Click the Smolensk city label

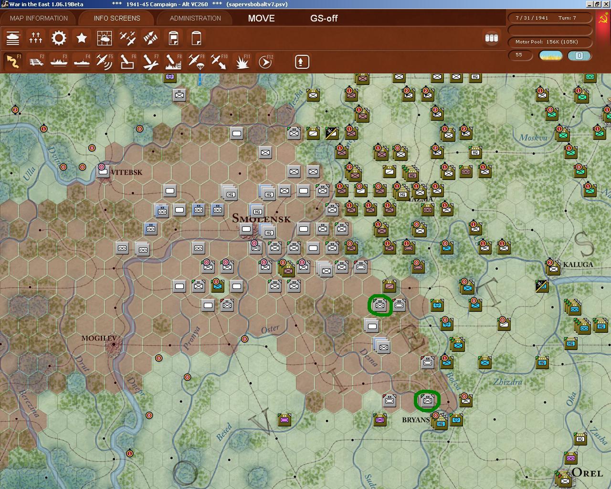pos(261,219)
